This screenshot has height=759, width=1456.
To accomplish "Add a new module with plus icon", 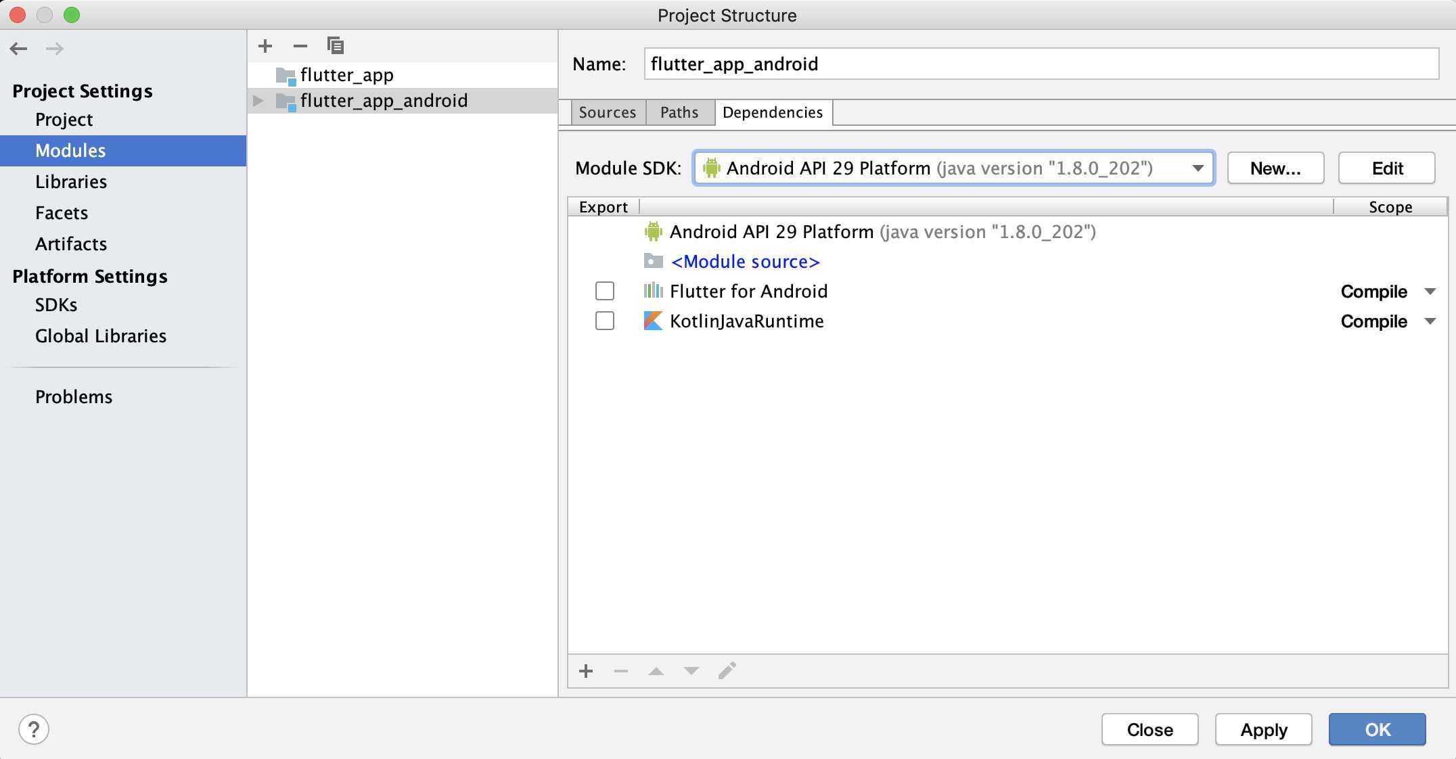I will click(x=265, y=46).
